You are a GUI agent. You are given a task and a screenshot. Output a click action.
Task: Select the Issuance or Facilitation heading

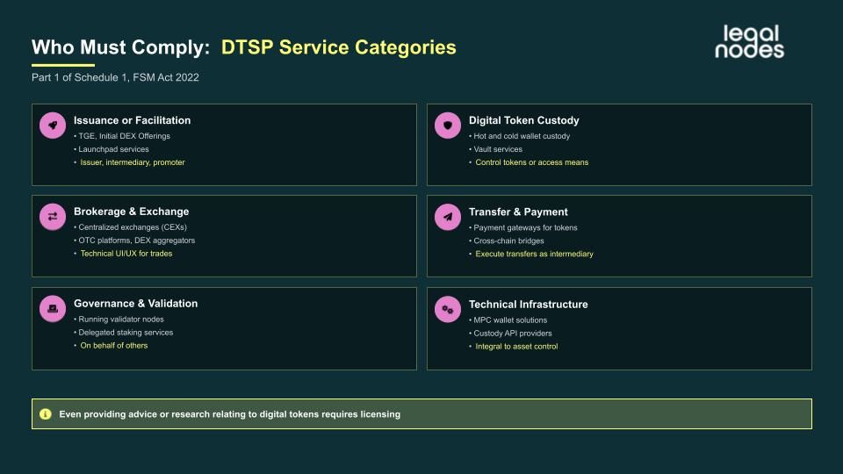(133, 120)
